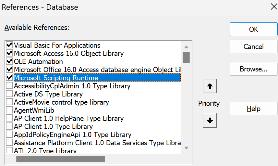The image size is (278, 166).
Task: Tick ActiveMovie control type library checkbox
Action: point(9,102)
